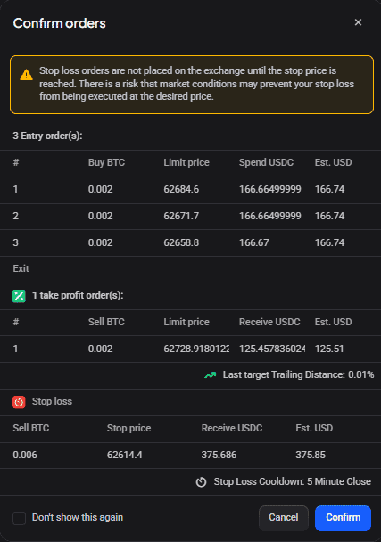Viewport: 381px width, 542px height.
Task: Click the 3 Entry order(s) heading
Action: point(48,135)
